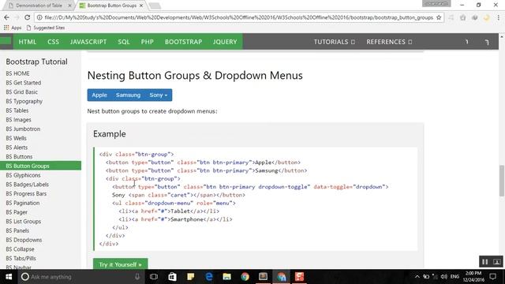Open BS Pager in sidebar
This screenshot has height=284, width=505.
pyautogui.click(x=17, y=212)
